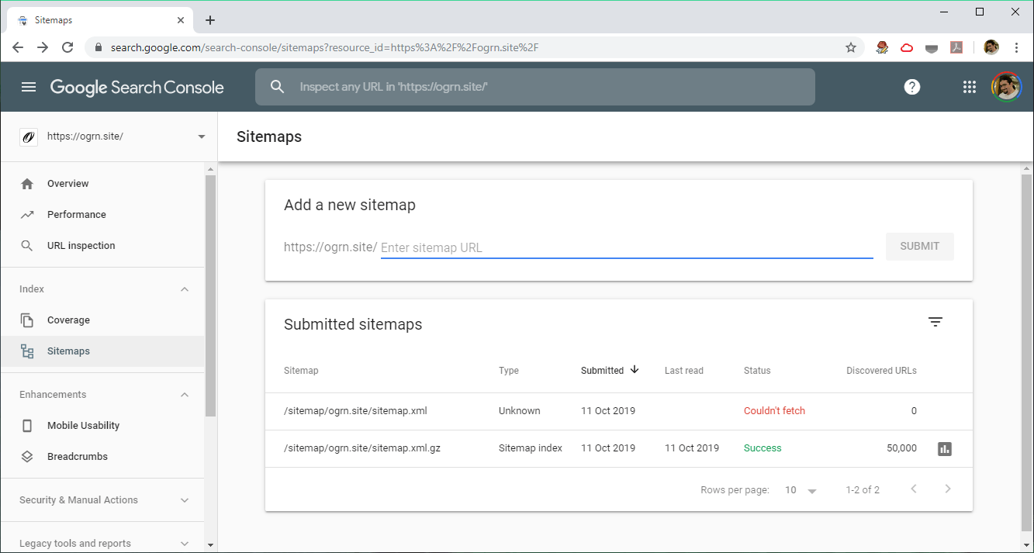Click sidebar scrollbar down arrow
Viewport: 1034px width, 553px height.
pyautogui.click(x=210, y=545)
